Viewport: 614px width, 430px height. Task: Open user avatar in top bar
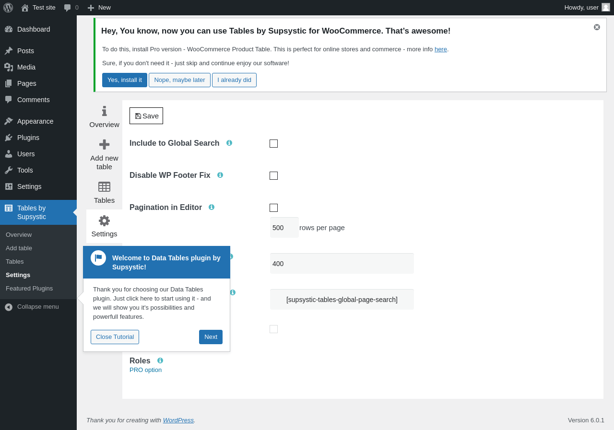pyautogui.click(x=606, y=7)
